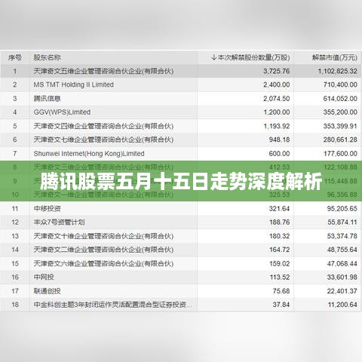This screenshot has height=362, width=362.
Task: Click the green 腾讯股票五月十五日走势深度解析 banner
Action: [x=181, y=181]
